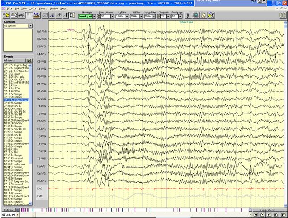This screenshot has height=218, width=288.
Task: Click the 07:19:14 time display
Action: click(8, 215)
